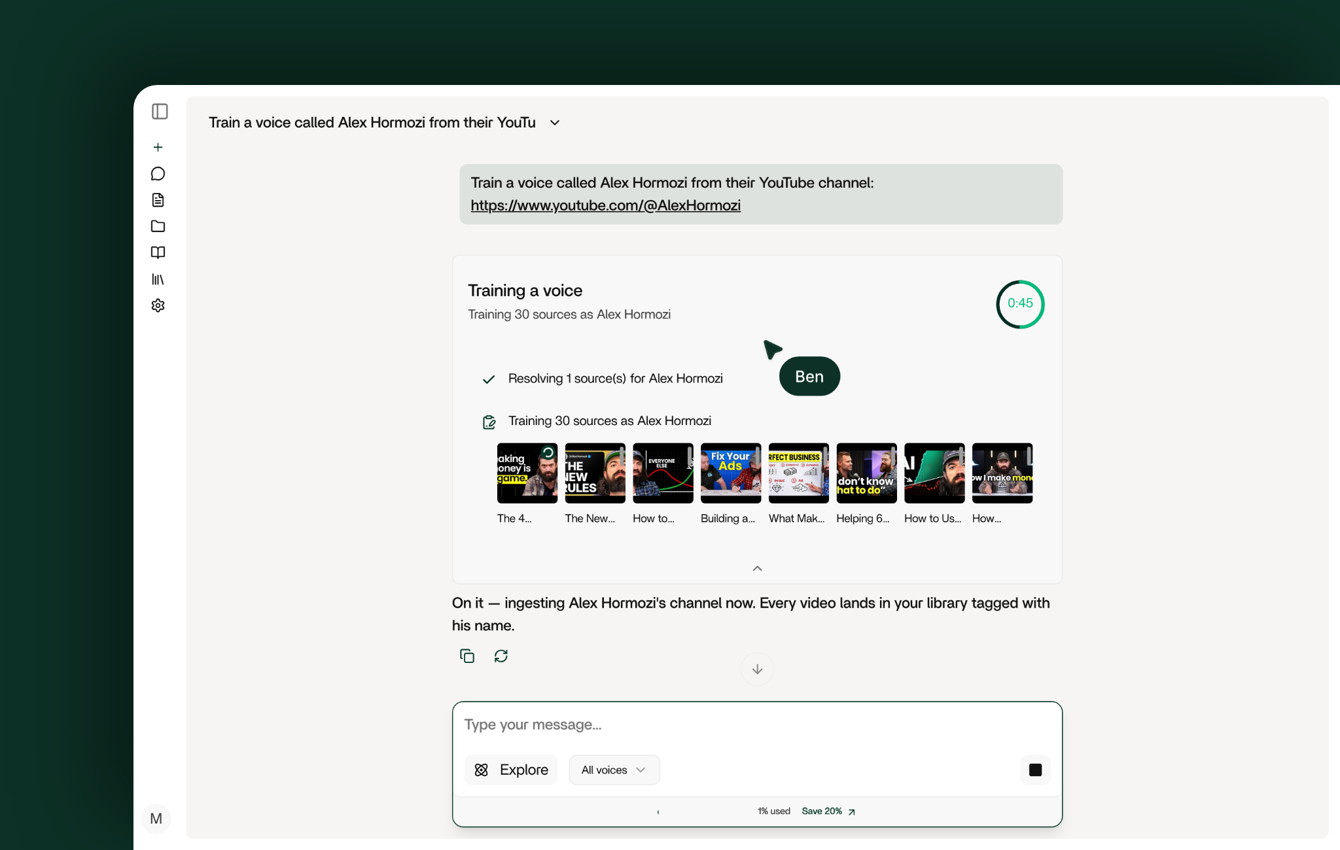Open the documents page icon
This screenshot has width=1340, height=850.
coord(158,200)
